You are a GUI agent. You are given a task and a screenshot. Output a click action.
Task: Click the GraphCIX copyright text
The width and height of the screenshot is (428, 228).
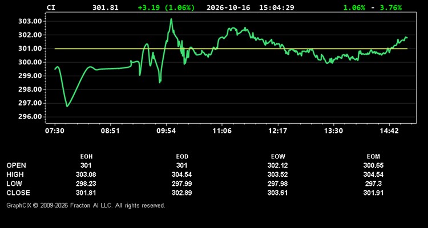point(86,205)
